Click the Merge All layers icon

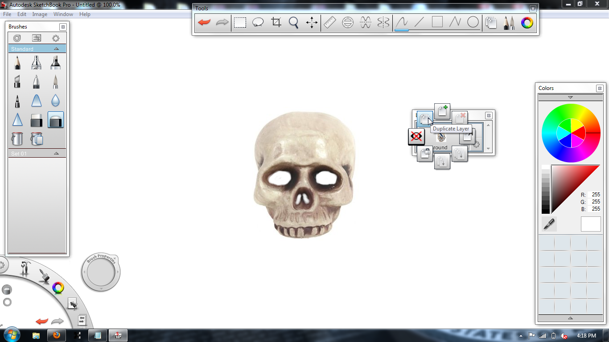click(442, 162)
